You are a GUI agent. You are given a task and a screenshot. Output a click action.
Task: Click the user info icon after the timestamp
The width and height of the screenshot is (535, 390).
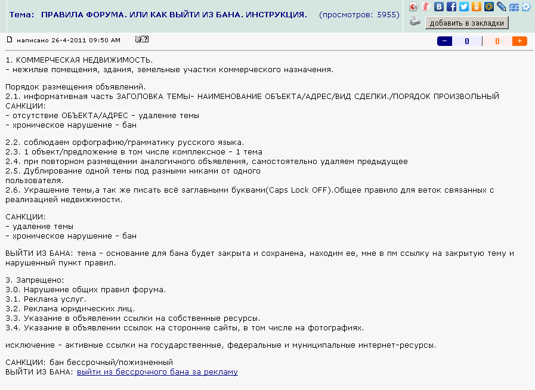[x=142, y=39]
